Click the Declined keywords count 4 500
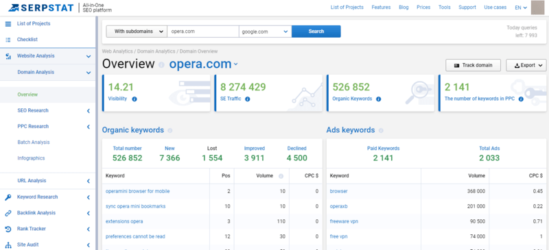The width and height of the screenshot is (549, 250). click(x=297, y=158)
